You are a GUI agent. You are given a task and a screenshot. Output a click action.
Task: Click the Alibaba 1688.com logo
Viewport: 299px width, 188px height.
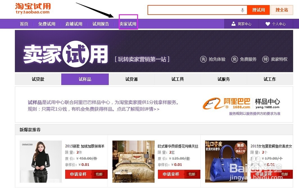pyautogui.click(x=226, y=103)
